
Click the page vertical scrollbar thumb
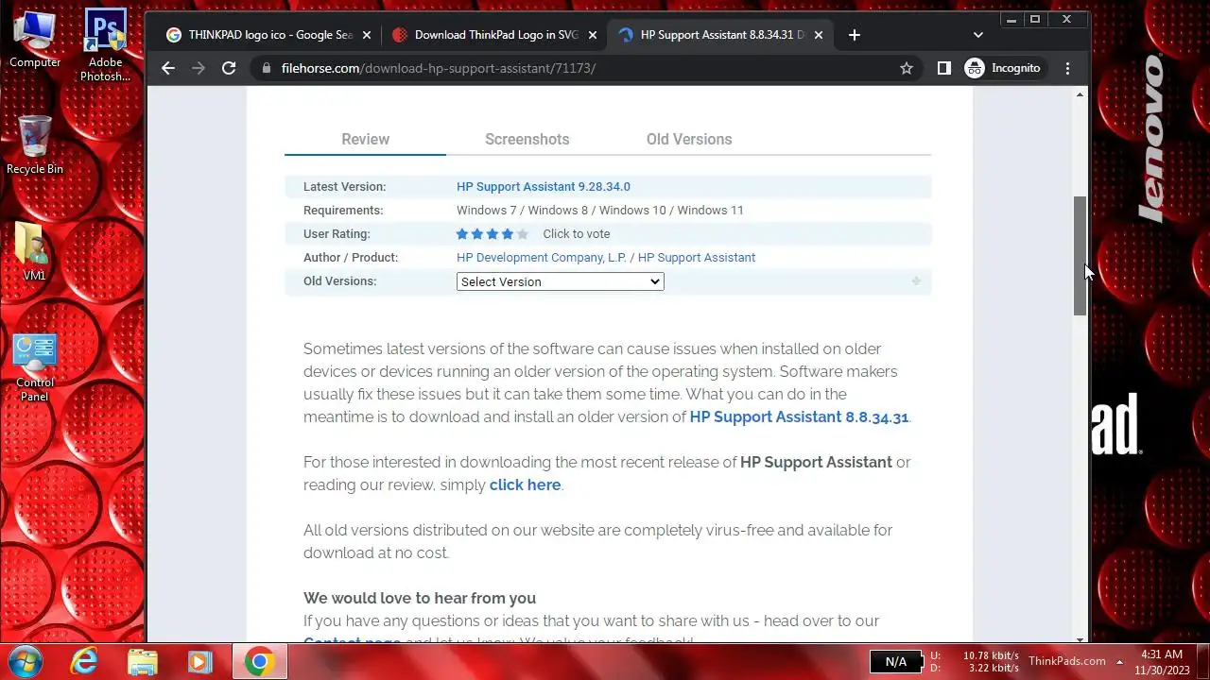pyautogui.click(x=1080, y=256)
